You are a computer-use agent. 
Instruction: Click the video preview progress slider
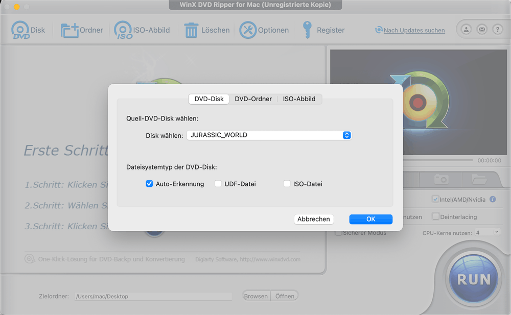coord(438,160)
